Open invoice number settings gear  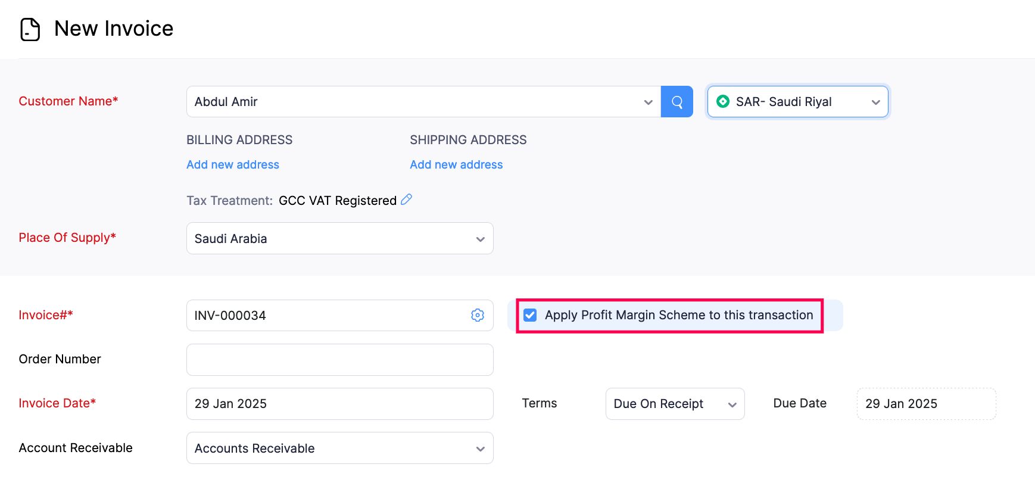click(x=478, y=315)
